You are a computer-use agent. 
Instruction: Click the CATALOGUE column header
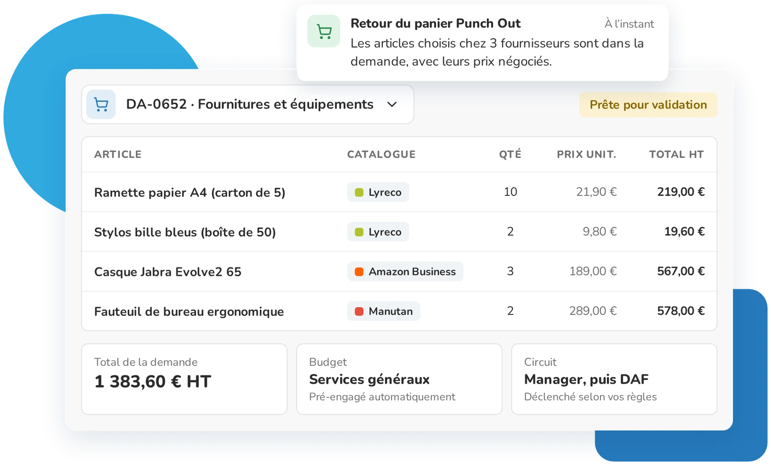click(x=381, y=155)
